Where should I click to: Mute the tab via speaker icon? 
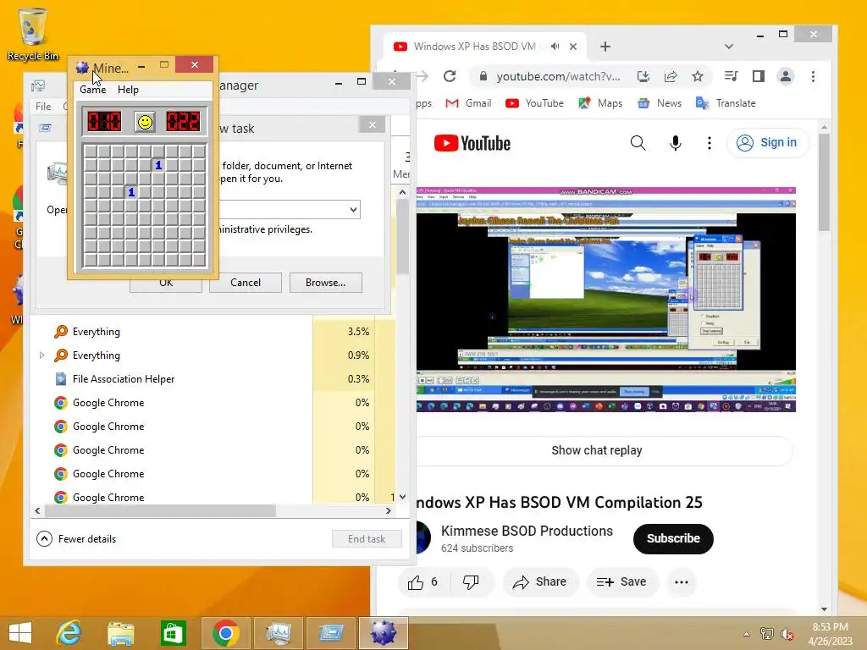555,47
